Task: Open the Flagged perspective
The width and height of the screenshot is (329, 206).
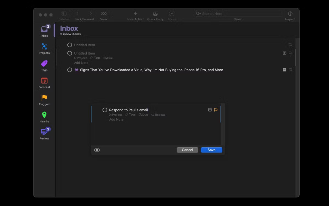Action: [44, 100]
